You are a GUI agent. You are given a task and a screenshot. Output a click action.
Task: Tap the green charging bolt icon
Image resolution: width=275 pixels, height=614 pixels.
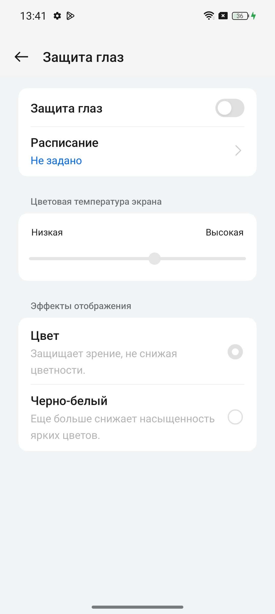(253, 16)
